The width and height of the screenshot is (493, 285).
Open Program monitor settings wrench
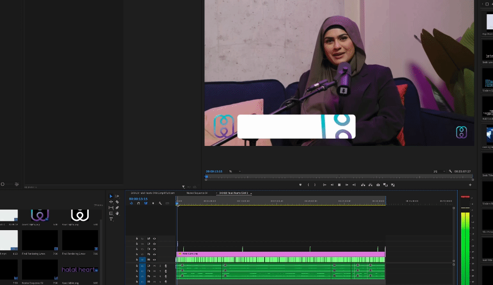(450, 171)
